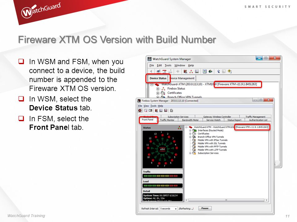Open Help menu in Firebox System Manager
297x222 pixels.
pyautogui.click(x=160, y=106)
